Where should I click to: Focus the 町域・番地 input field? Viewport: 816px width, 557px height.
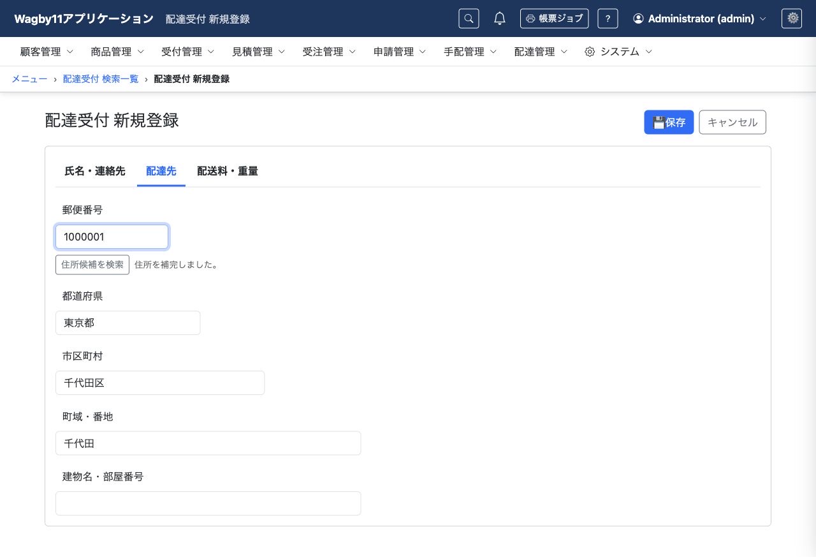coord(208,443)
